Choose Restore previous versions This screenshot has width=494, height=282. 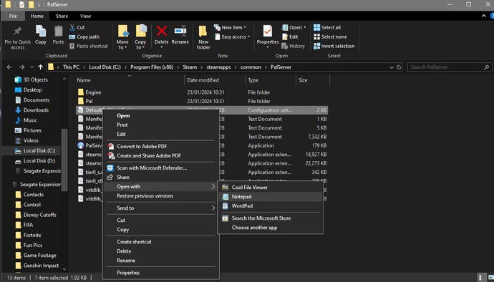point(145,195)
